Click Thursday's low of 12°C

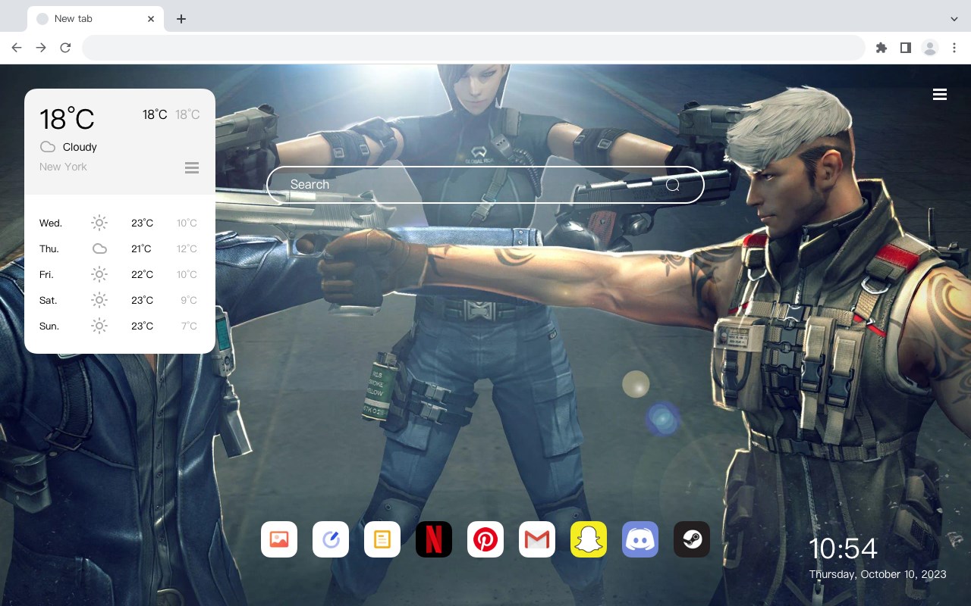(x=187, y=248)
